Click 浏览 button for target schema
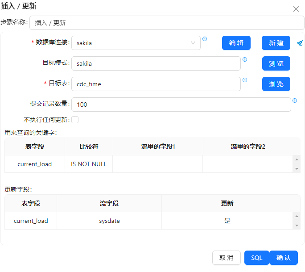 pyautogui.click(x=276, y=63)
